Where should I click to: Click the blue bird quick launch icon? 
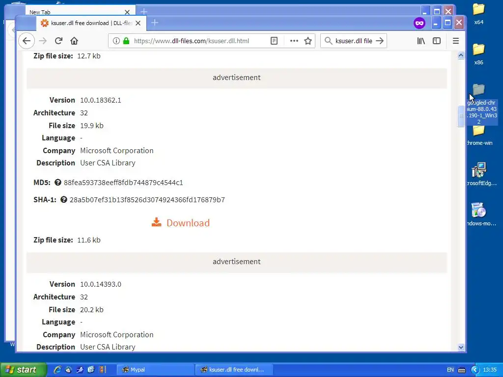click(80, 370)
